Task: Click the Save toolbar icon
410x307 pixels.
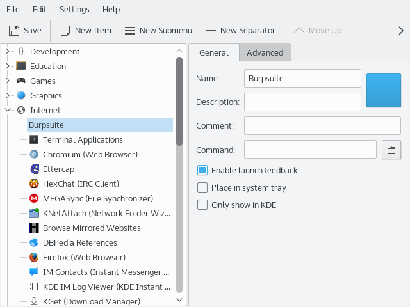Action: [14, 30]
